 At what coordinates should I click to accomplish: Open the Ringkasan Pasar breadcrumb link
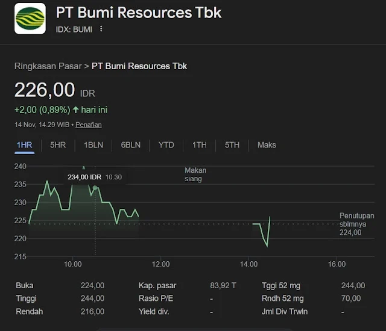click(48, 66)
